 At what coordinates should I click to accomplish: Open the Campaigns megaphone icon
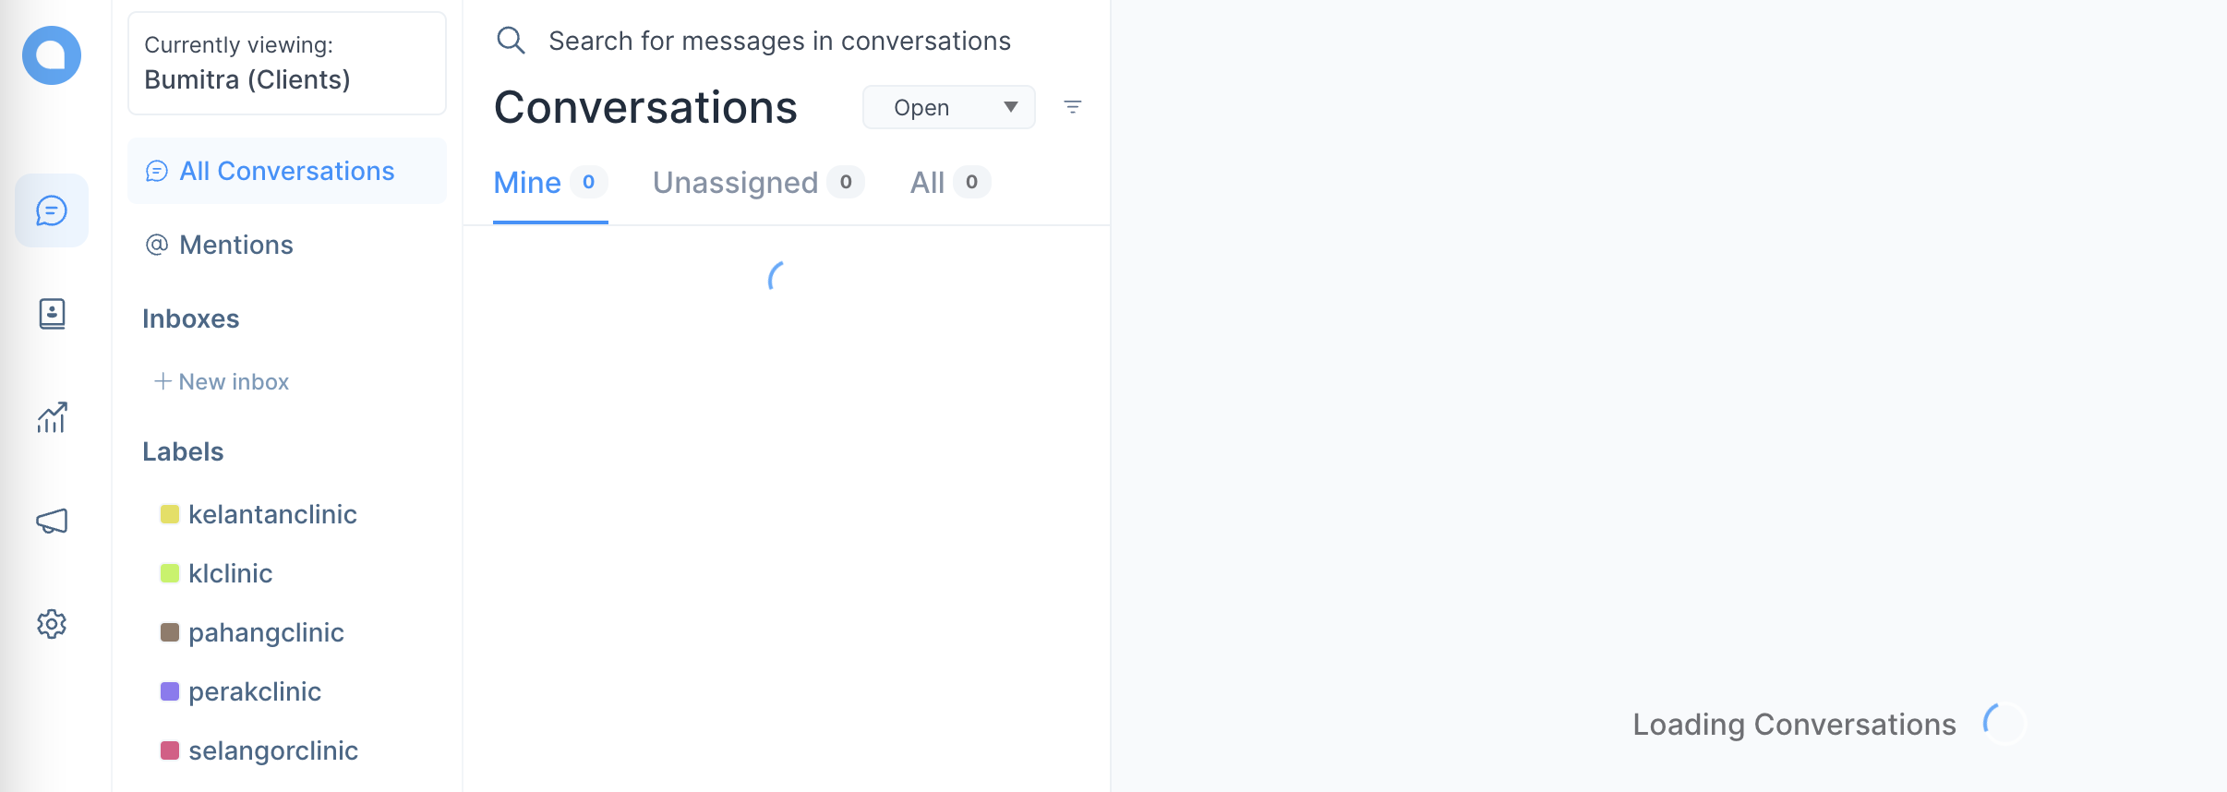51,521
